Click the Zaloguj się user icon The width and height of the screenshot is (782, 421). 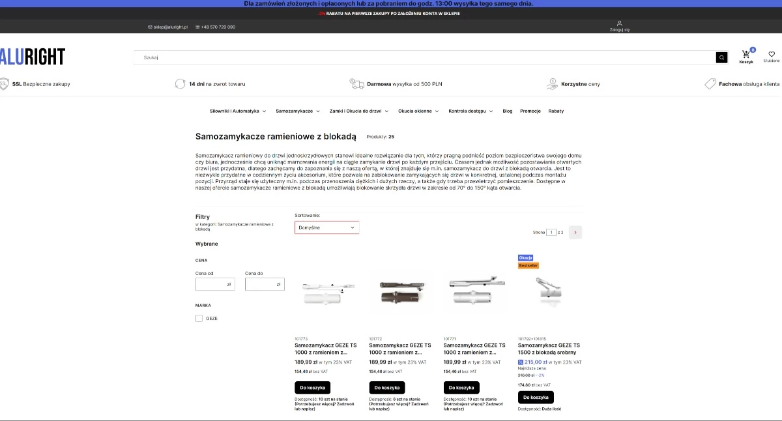point(620,23)
